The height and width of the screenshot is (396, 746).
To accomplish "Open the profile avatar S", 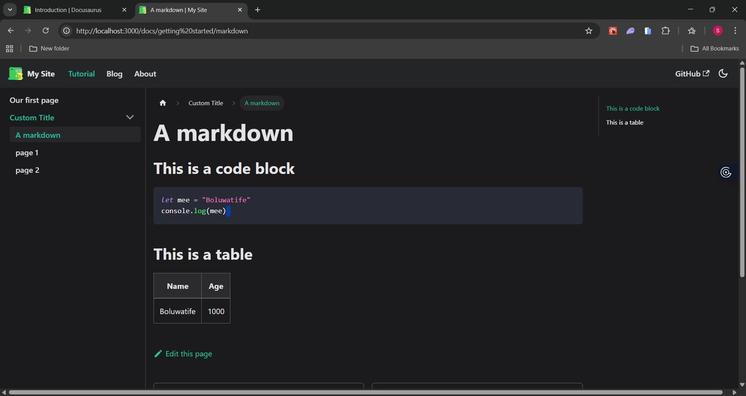I will (717, 30).
